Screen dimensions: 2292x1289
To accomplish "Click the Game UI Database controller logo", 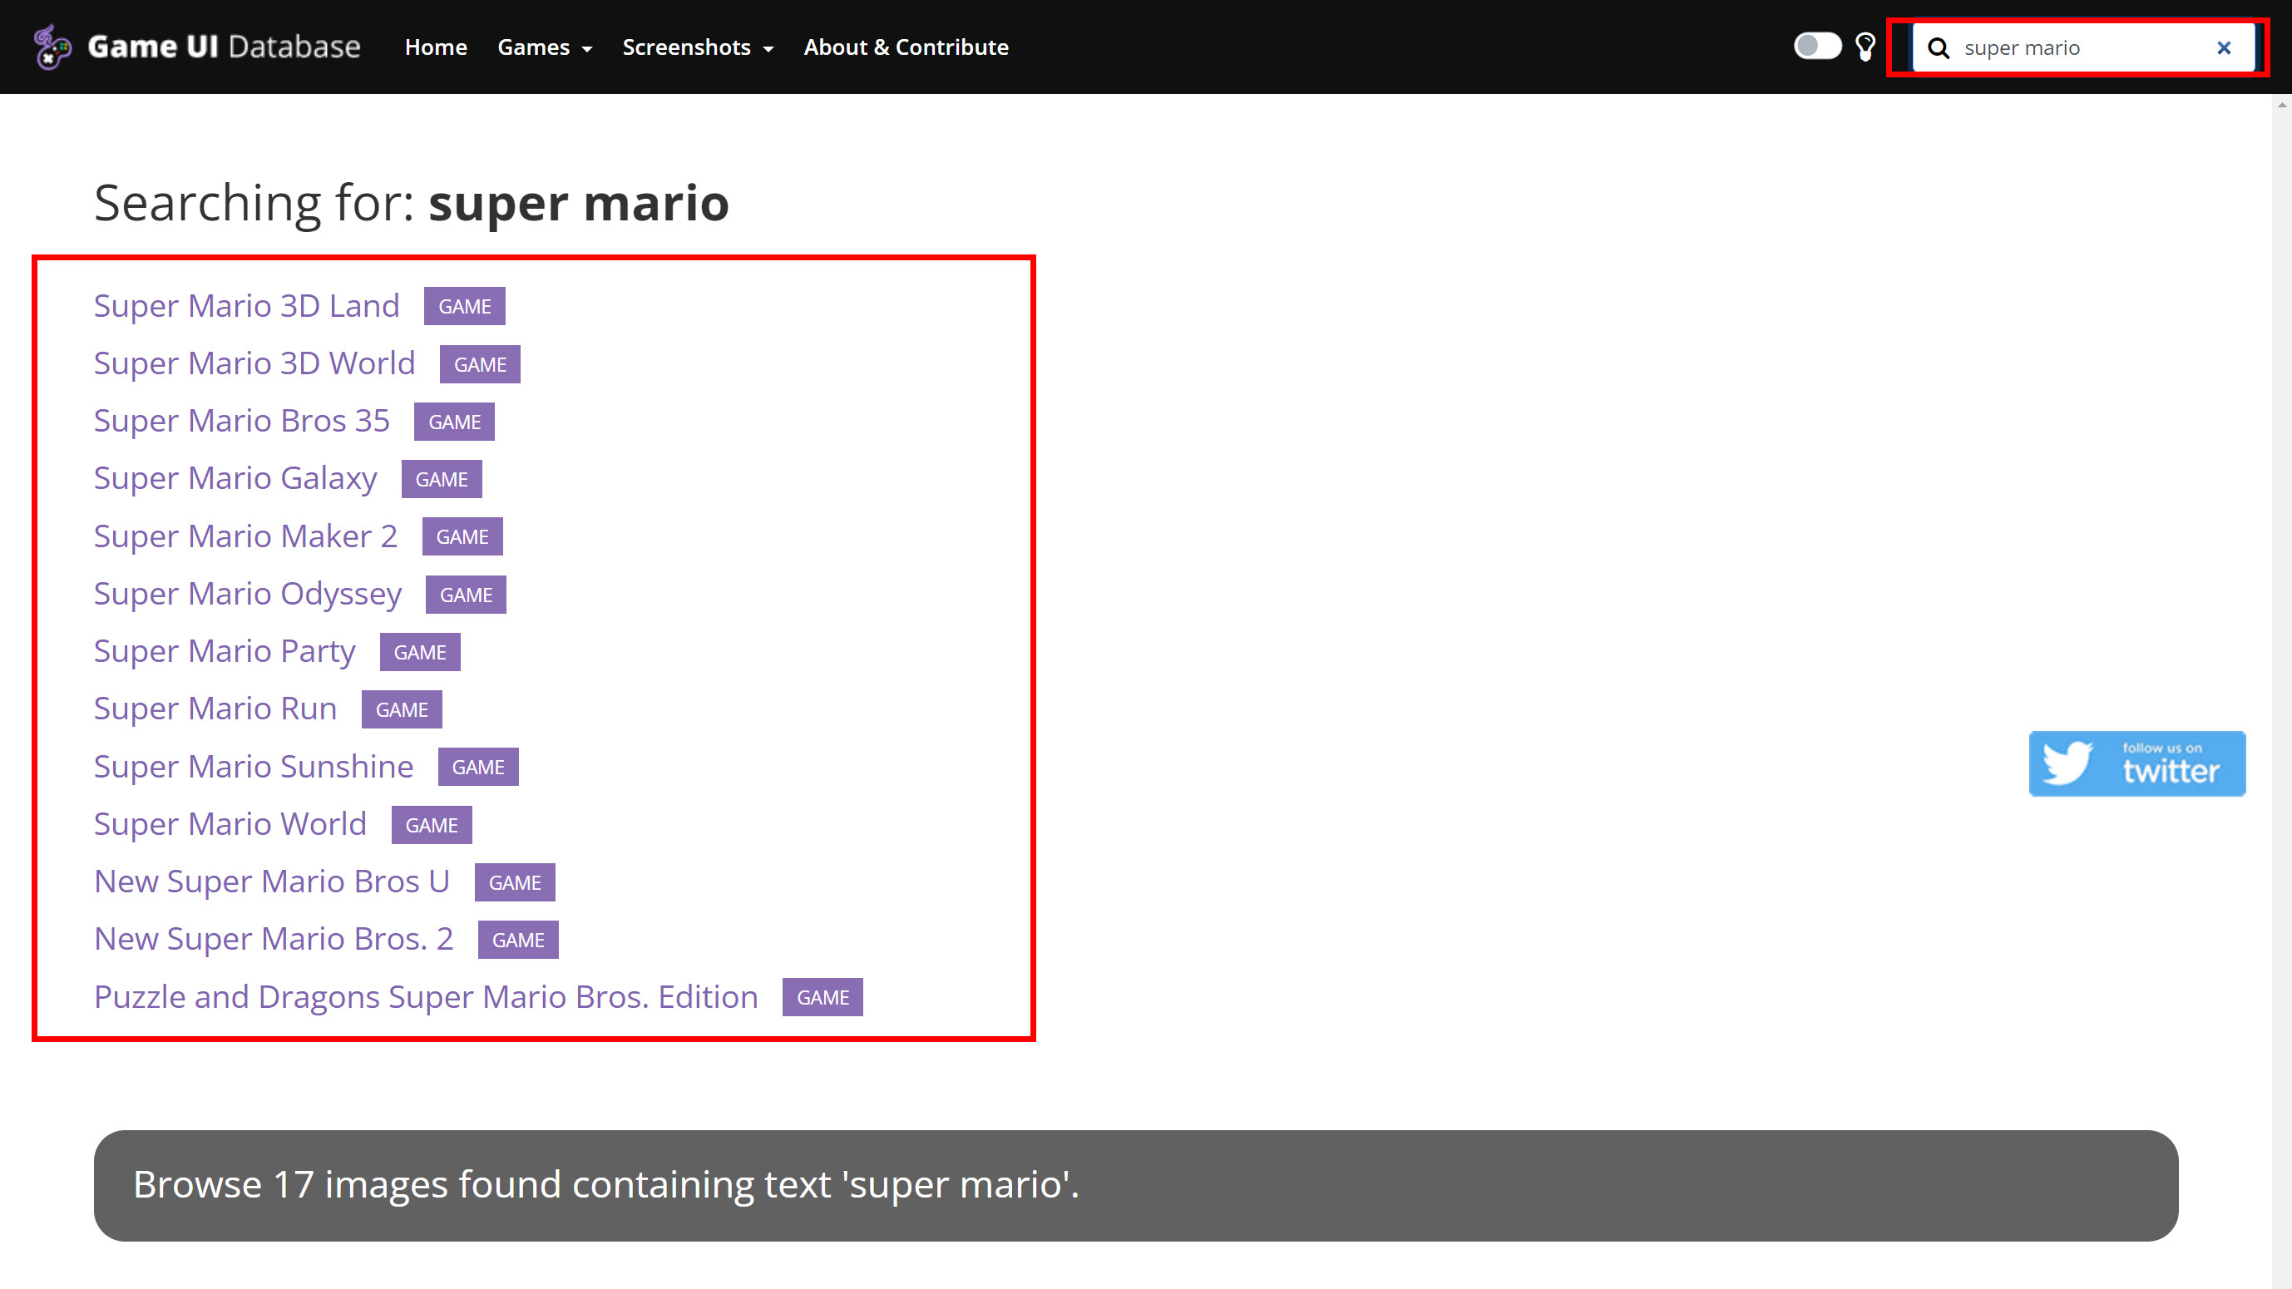I will pyautogui.click(x=52, y=47).
